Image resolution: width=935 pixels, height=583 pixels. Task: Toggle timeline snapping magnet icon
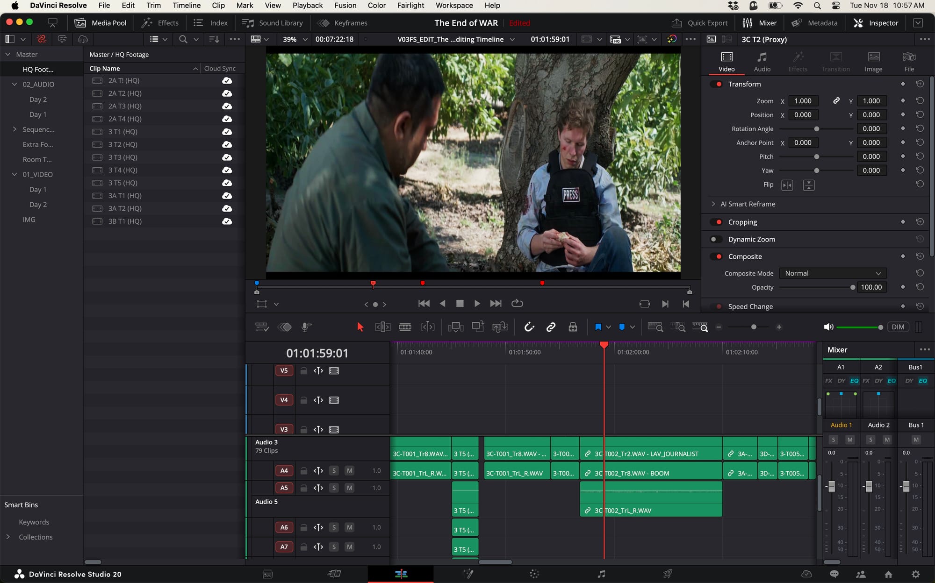[x=529, y=327]
